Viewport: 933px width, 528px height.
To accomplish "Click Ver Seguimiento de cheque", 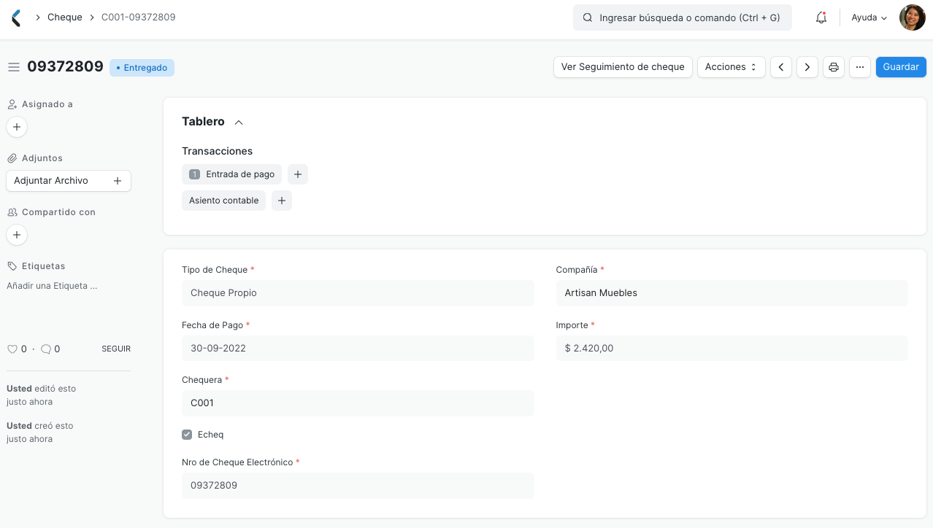I will 623,67.
